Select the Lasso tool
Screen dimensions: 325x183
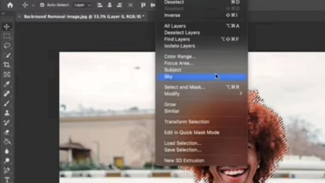coord(7,45)
